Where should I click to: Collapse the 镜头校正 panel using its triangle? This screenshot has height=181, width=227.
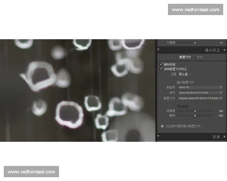224,50
